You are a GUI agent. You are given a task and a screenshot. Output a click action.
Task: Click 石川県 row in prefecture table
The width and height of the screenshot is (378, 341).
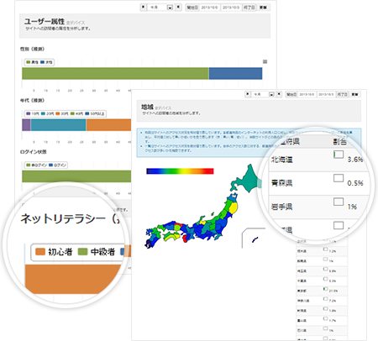(x=322, y=330)
